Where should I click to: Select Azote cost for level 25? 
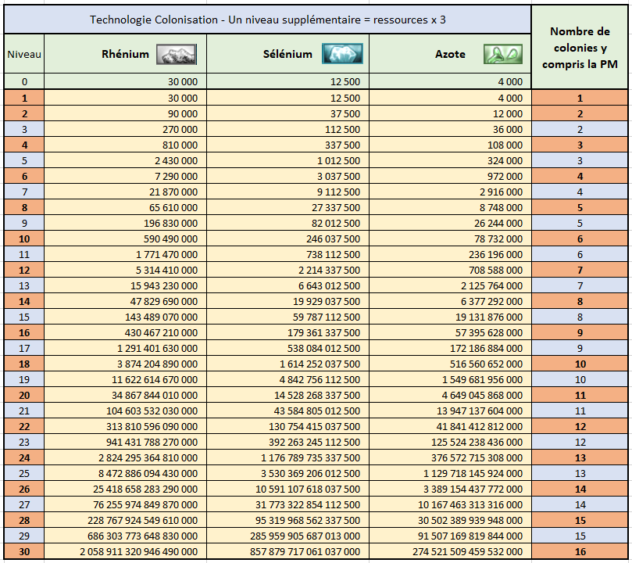[450, 473]
